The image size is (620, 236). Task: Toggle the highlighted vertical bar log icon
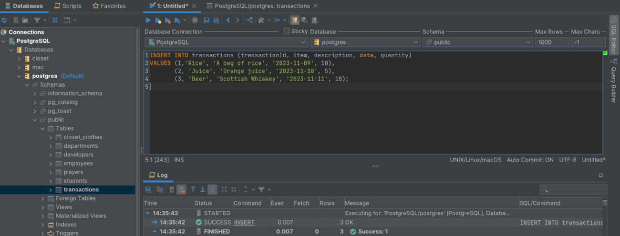213,189
